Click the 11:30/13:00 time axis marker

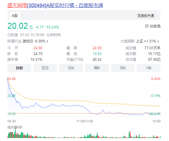(85, 121)
